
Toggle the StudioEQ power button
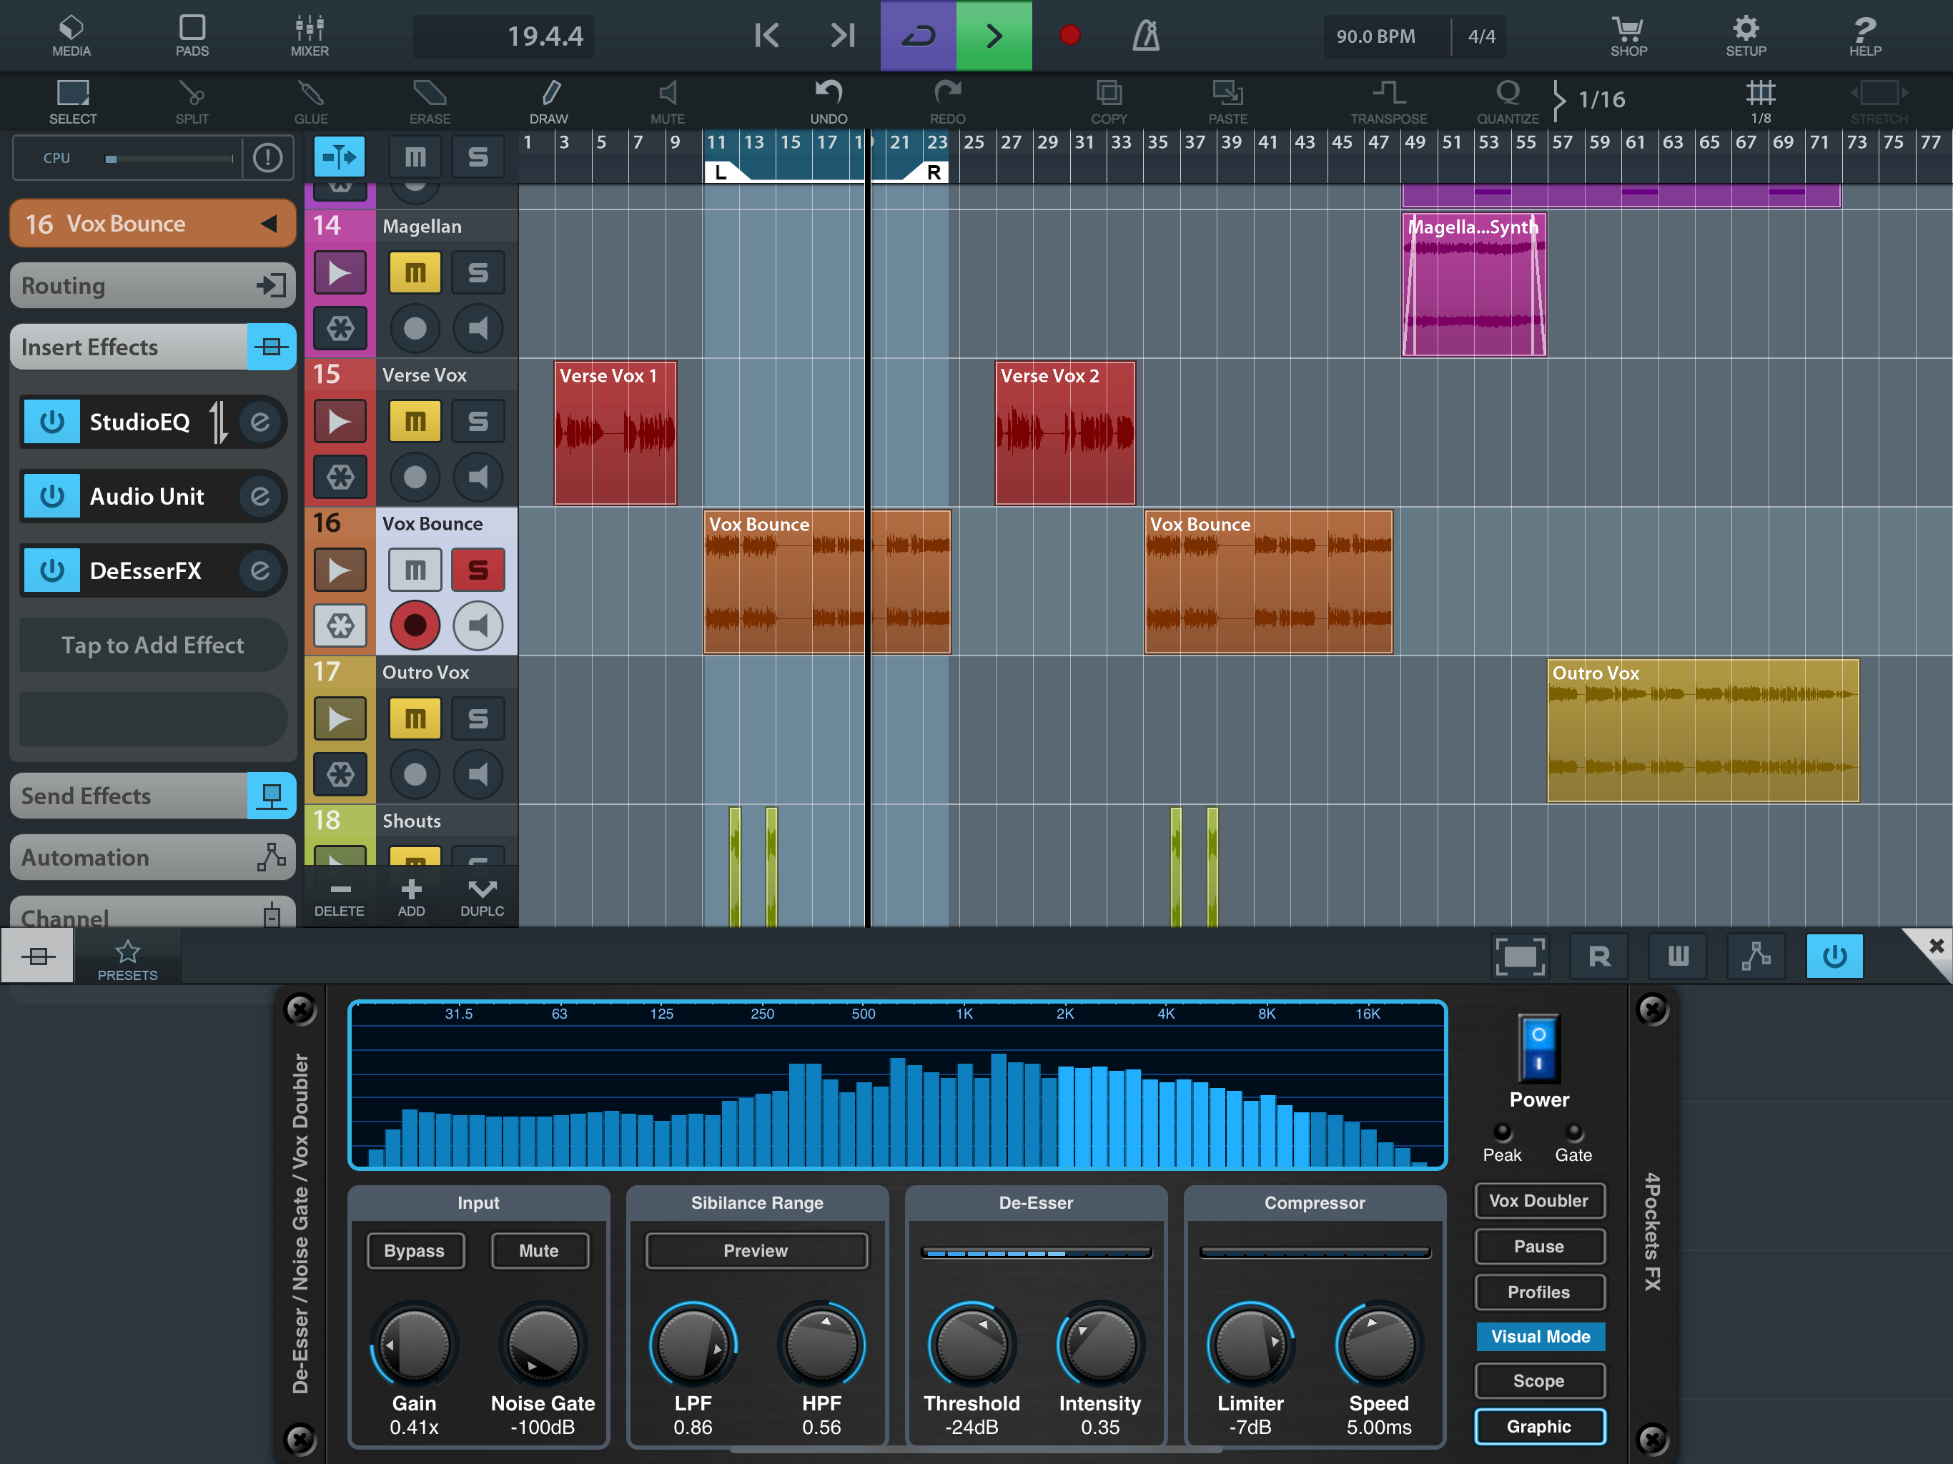[52, 422]
